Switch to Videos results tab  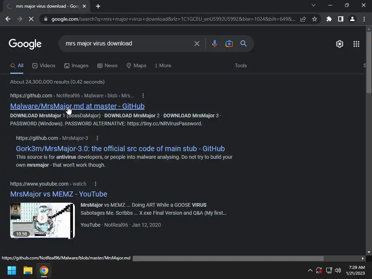click(44, 66)
